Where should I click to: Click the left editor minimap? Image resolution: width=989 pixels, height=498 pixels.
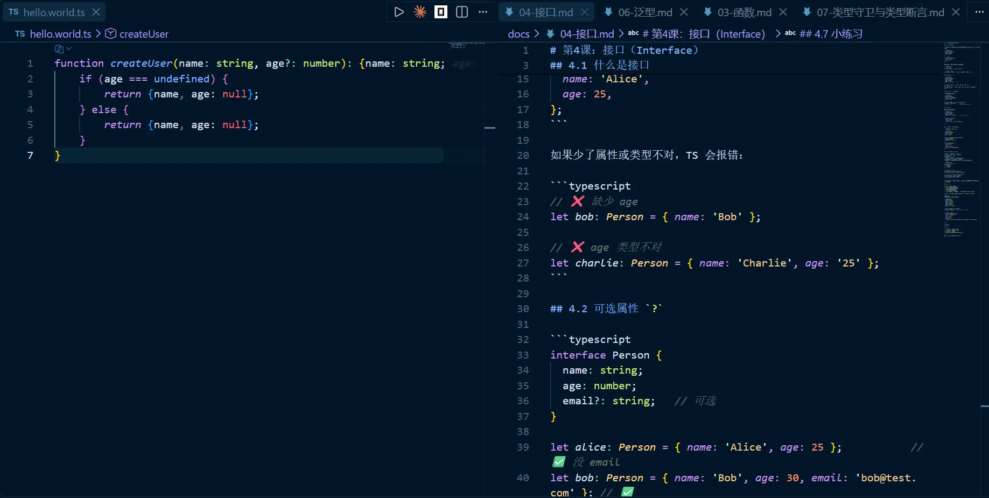(465, 45)
